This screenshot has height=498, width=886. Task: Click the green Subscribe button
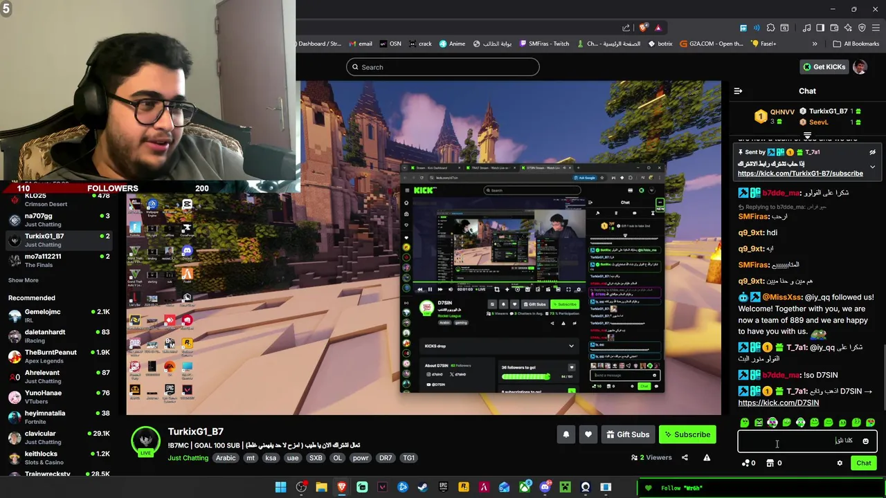pos(687,434)
